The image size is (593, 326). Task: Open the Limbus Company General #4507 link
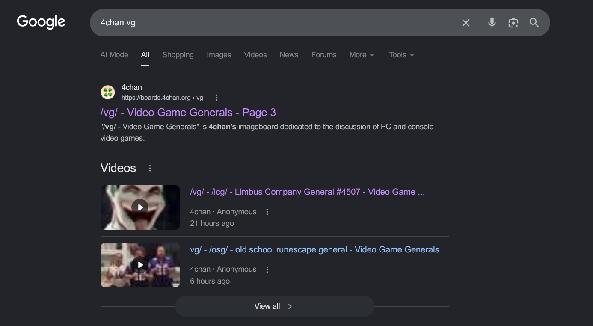coord(307,192)
